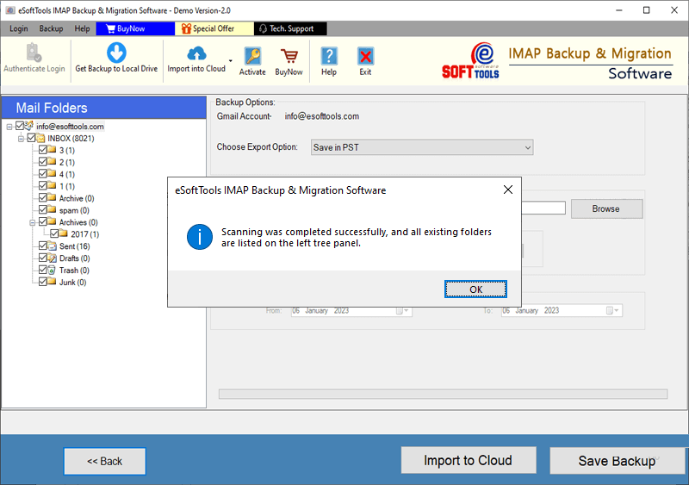Click the Help question mark icon
This screenshot has width=689, height=485.
(329, 57)
